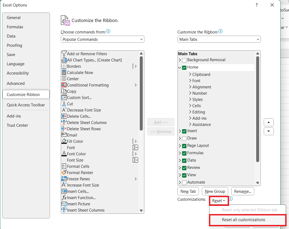This screenshot has height=229, width=289.
Task: Select Delete Cells command icon
Action: (64, 116)
